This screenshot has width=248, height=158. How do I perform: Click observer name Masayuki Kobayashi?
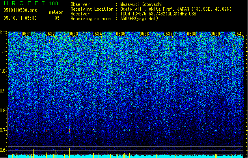tap(142, 4)
